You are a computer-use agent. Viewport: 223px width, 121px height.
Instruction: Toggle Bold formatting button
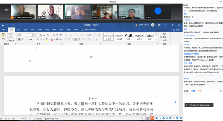[x=19, y=39]
